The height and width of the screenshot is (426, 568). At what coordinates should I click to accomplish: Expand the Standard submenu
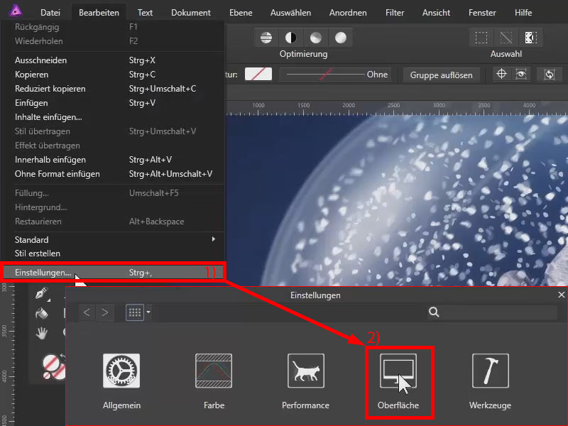214,239
